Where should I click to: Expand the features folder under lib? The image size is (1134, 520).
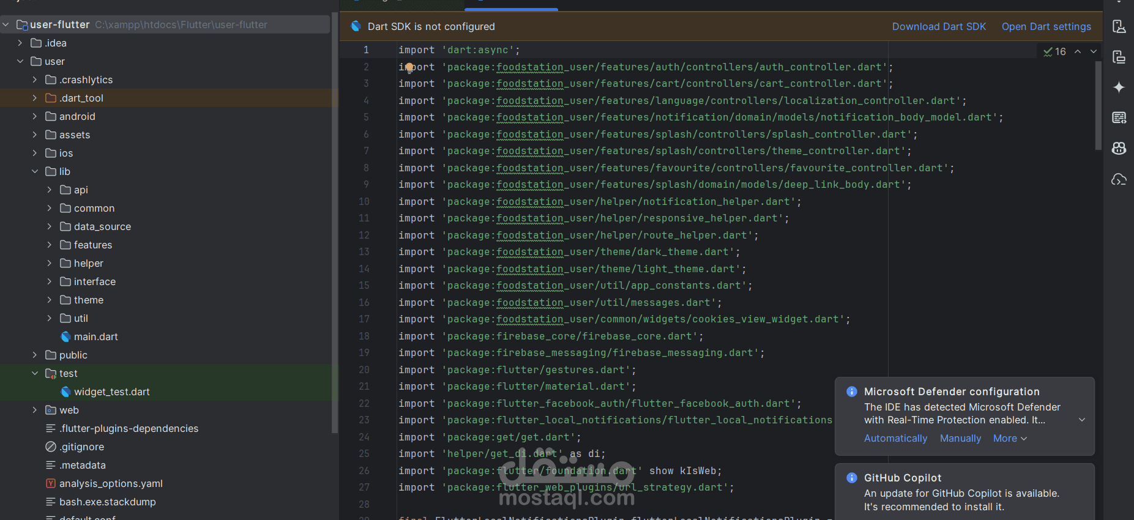[x=50, y=245]
